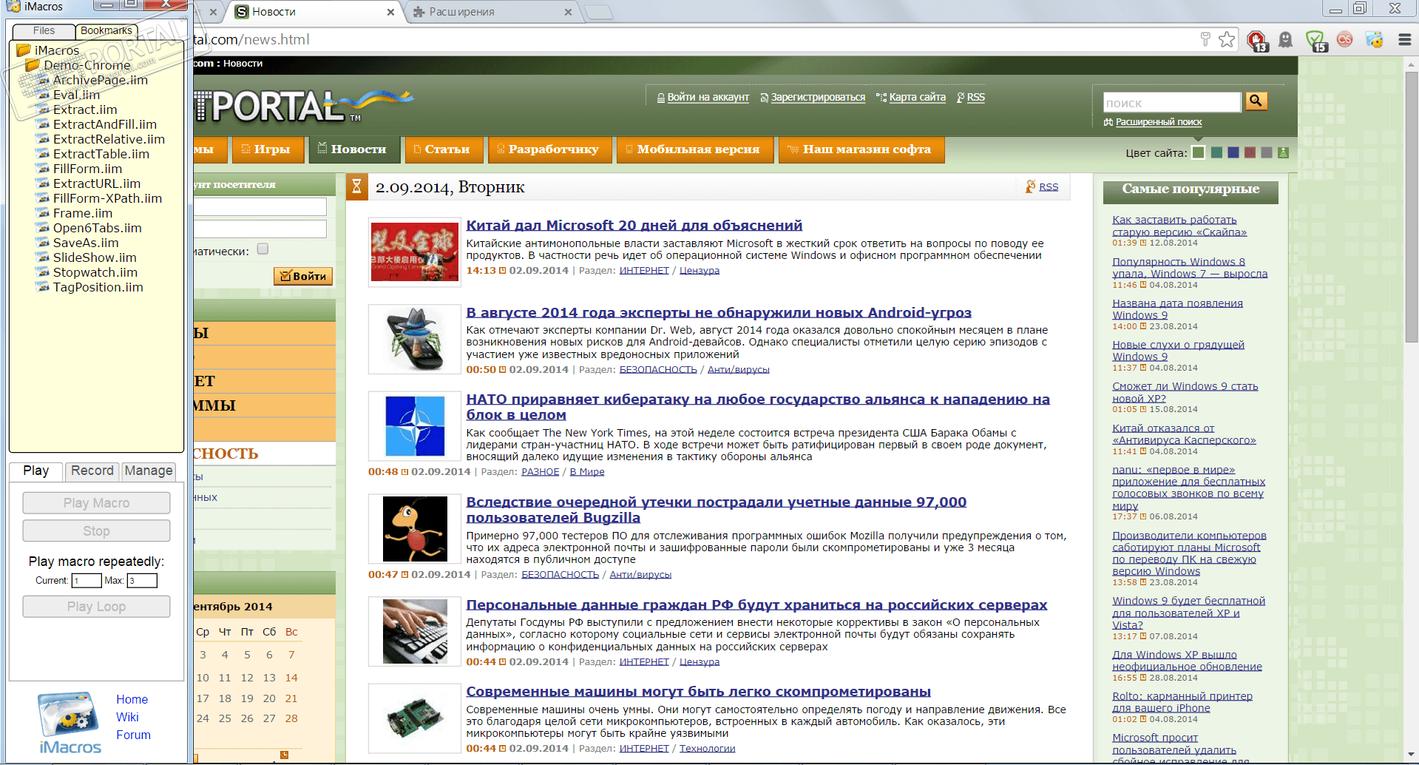
Task: Click the SaveAs.iim macro file icon
Action: (x=44, y=243)
